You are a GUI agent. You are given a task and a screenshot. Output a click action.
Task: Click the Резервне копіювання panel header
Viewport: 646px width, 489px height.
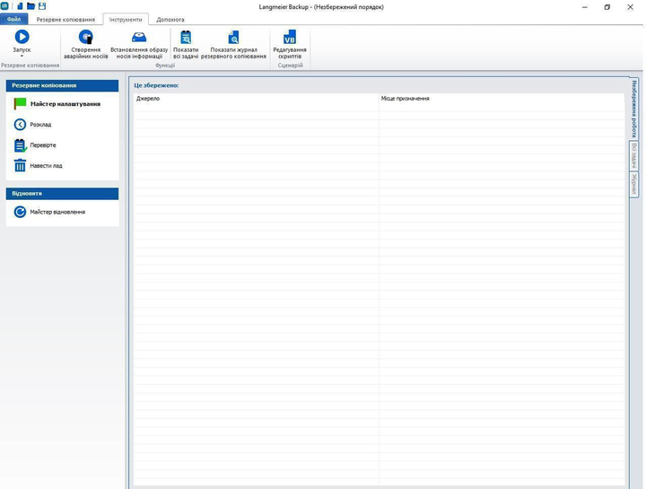tap(62, 85)
